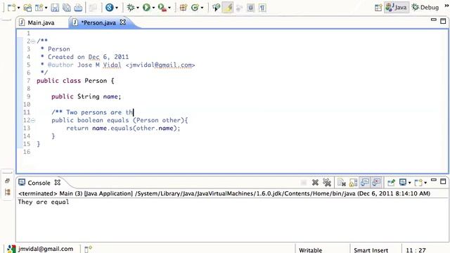
Task: Click the green Open Type icon
Action: [x=195, y=8]
